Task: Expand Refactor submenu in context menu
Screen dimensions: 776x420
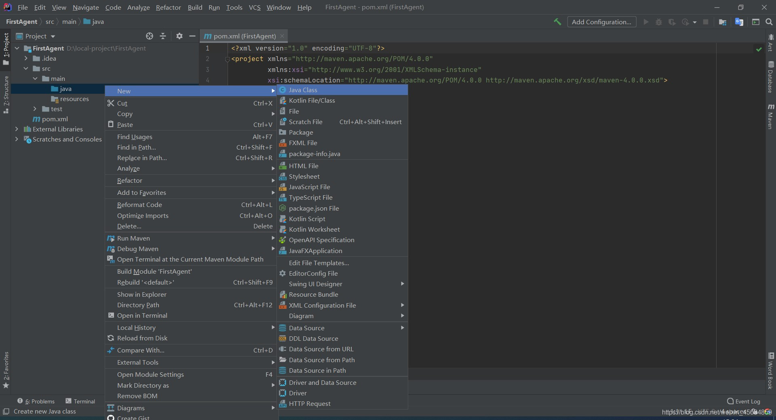Action: pos(191,180)
